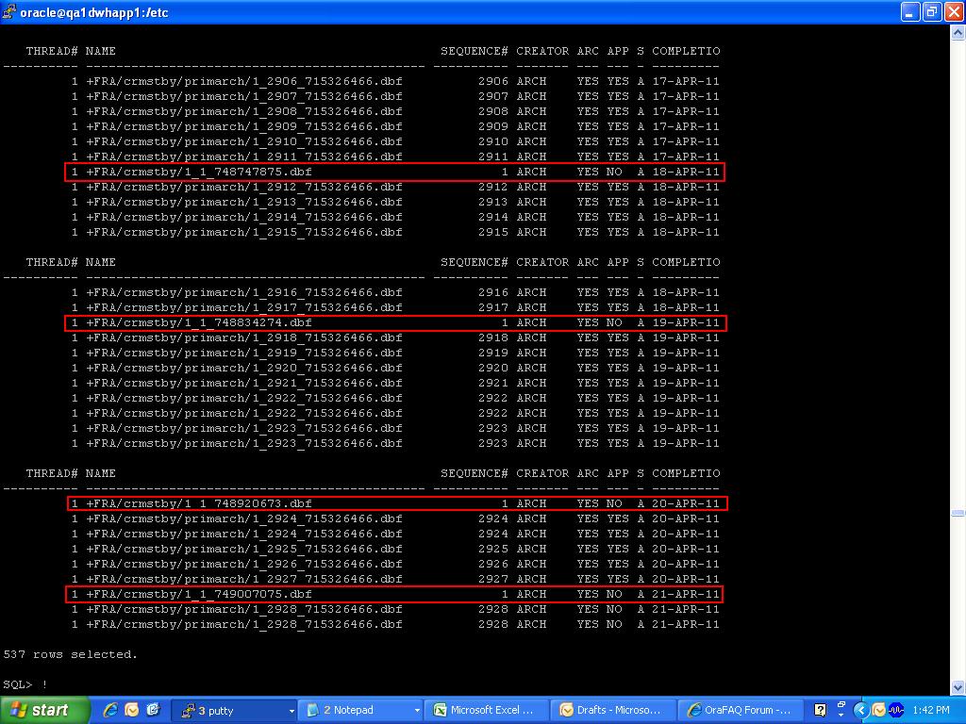Screen dimensions: 966x724
Task: Expand hidden system tray icons arrow
Action: [x=860, y=710]
